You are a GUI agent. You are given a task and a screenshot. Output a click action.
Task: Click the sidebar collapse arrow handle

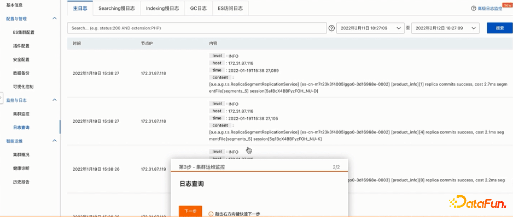point(1,98)
